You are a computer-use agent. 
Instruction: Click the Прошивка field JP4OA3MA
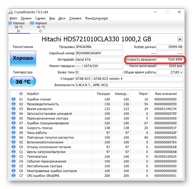point(99,47)
